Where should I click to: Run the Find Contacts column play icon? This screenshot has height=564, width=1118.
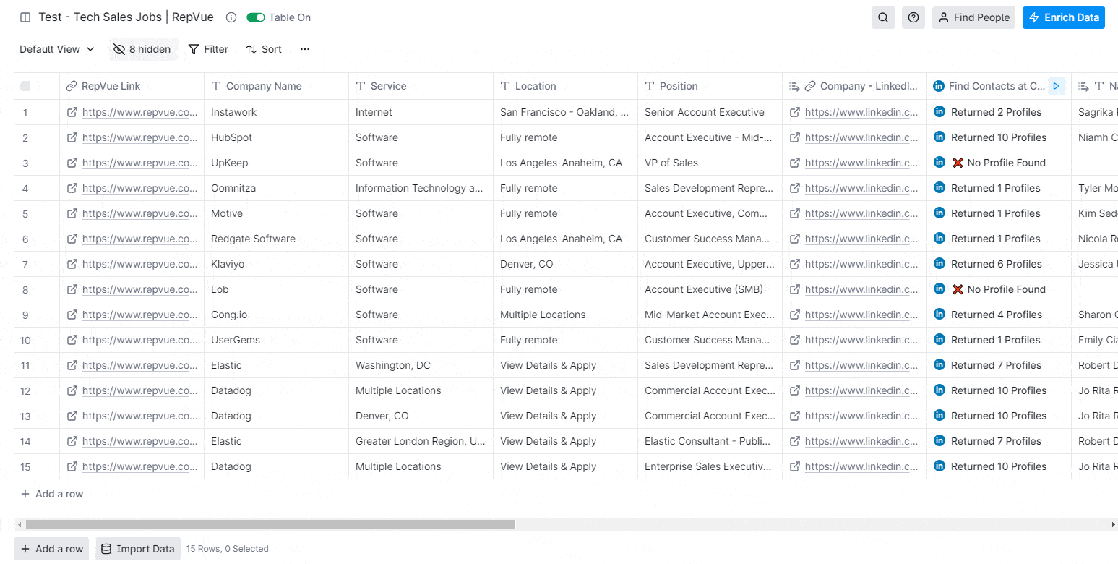(x=1057, y=86)
